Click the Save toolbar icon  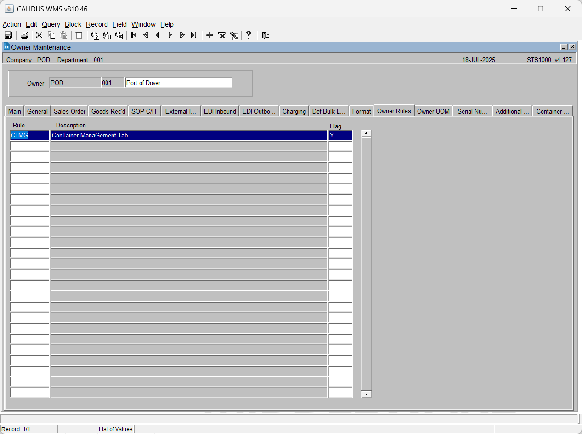(x=8, y=35)
